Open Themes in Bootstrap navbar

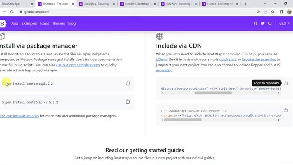[x=59, y=23]
